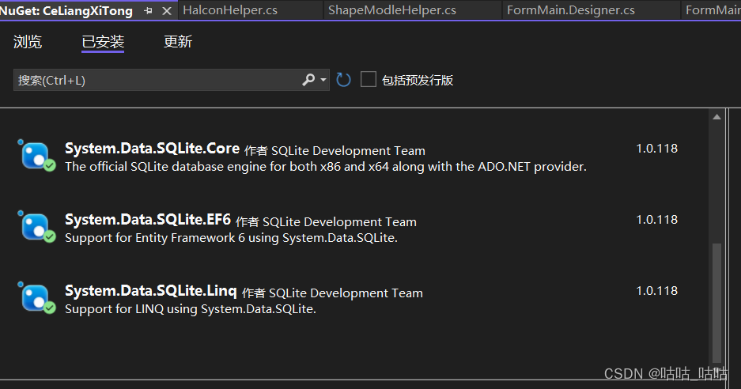Click the System.Data.SQLite.Core package name
Viewport: 741px width, 389px height.
(x=152, y=149)
